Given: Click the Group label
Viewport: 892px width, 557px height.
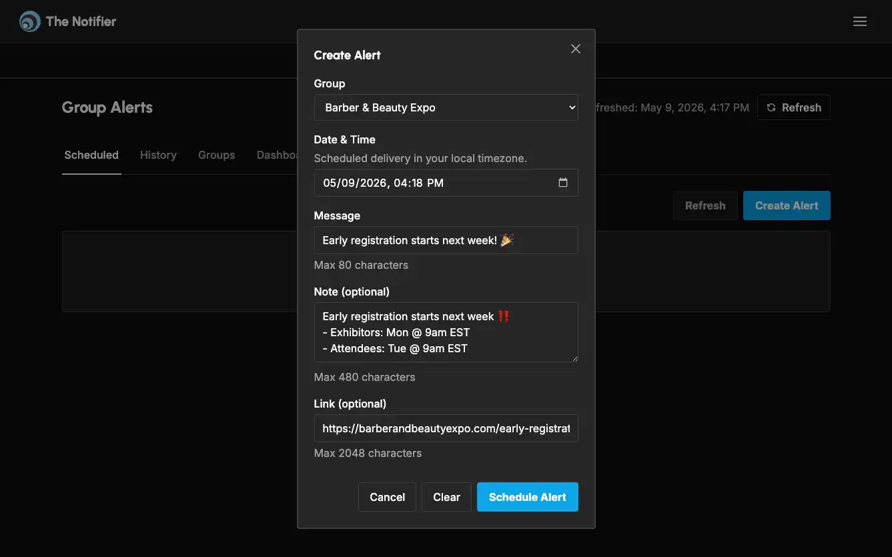Looking at the screenshot, I should (330, 83).
